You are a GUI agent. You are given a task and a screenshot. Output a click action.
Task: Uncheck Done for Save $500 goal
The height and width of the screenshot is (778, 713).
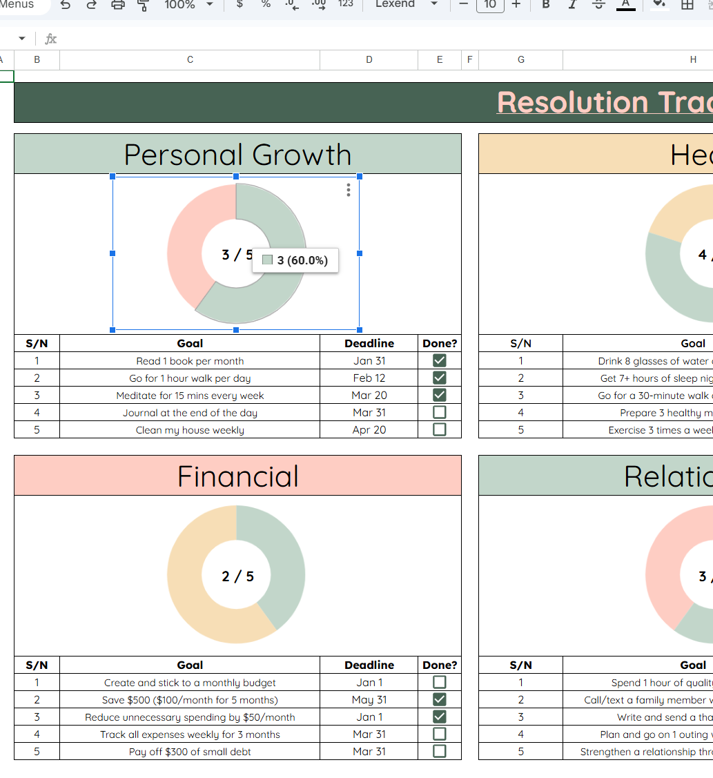tap(440, 699)
